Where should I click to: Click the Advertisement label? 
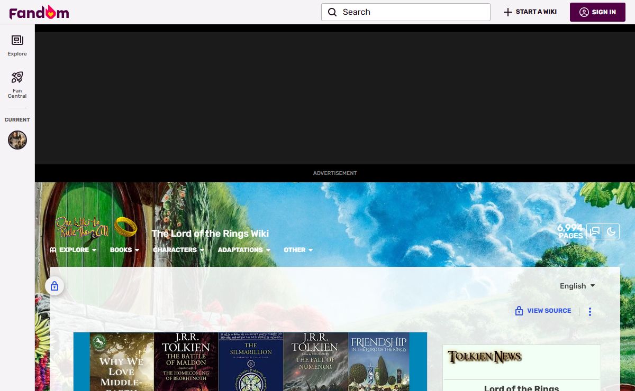[x=335, y=173]
